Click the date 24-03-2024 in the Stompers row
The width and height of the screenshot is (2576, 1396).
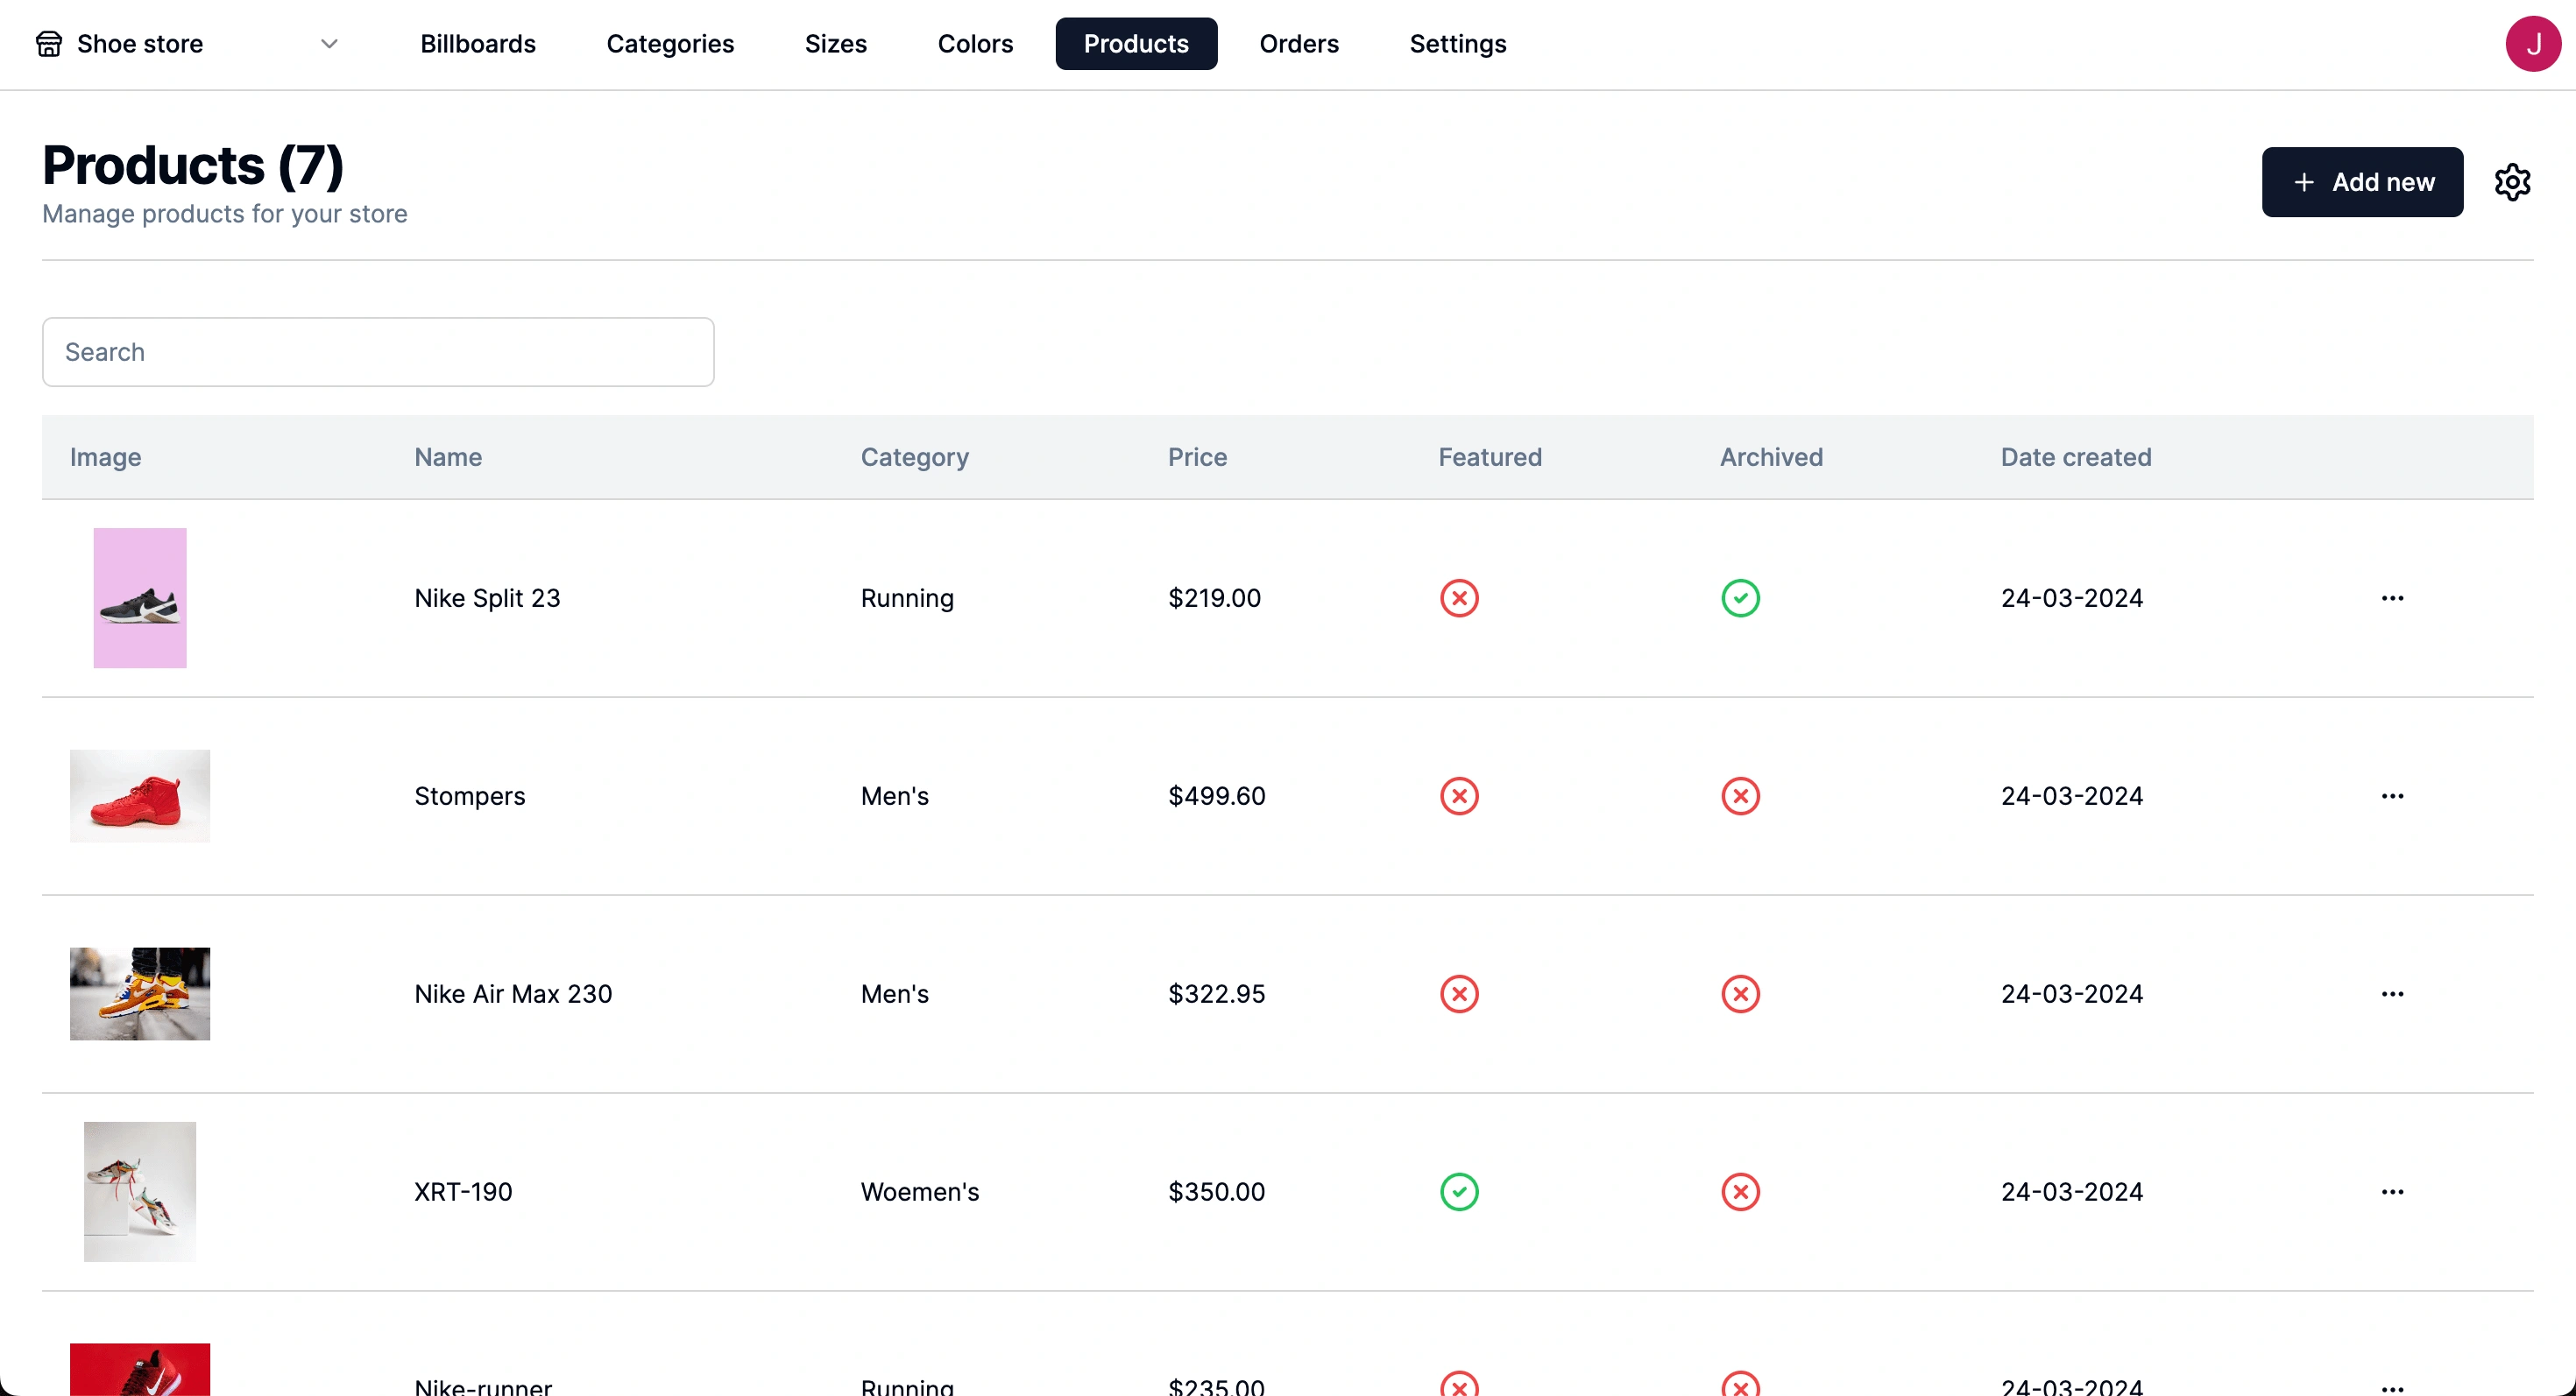2071,795
